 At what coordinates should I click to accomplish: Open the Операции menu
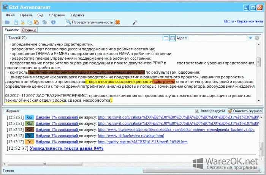57,15
